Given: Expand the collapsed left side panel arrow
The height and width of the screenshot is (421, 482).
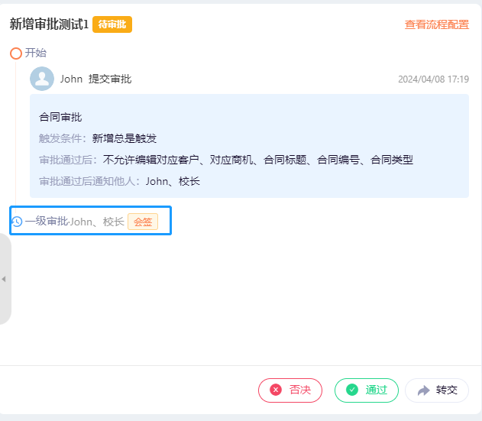Looking at the screenshot, I should 4,279.
